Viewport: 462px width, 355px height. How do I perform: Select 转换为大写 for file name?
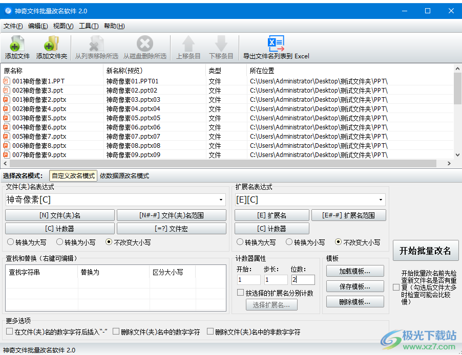pos(11,242)
